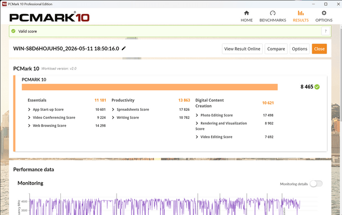The image size is (342, 215).
Task: Click the result name WIN-S8D6HOJUH50 title
Action: pos(66,49)
